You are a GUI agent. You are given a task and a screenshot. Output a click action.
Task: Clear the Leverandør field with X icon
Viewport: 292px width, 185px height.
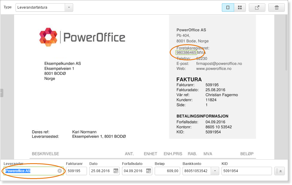pos(60,171)
